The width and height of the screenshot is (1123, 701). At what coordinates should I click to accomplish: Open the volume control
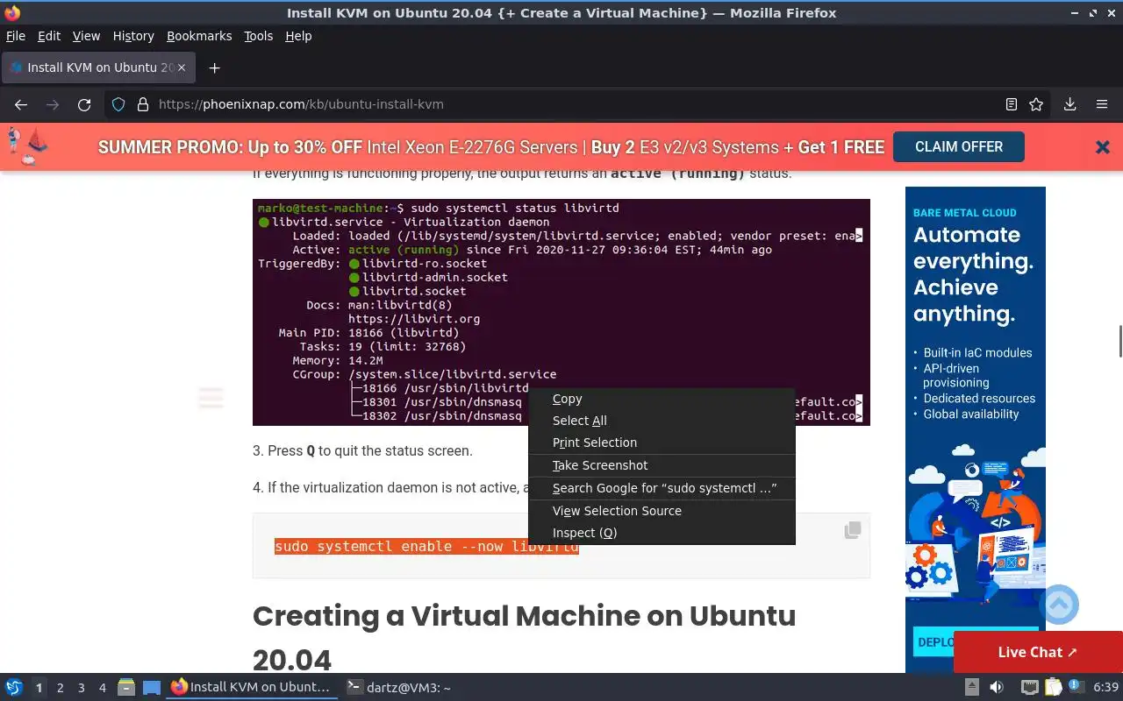[x=997, y=688]
